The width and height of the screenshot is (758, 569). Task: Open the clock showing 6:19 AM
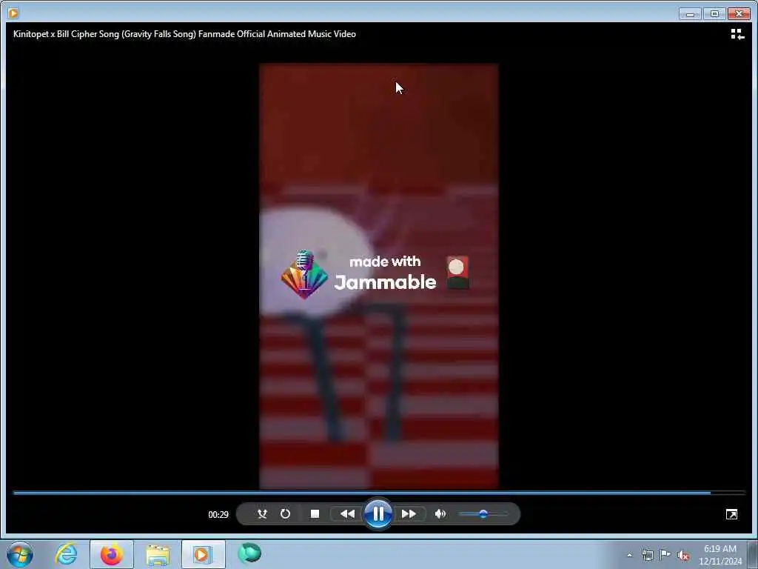click(720, 555)
